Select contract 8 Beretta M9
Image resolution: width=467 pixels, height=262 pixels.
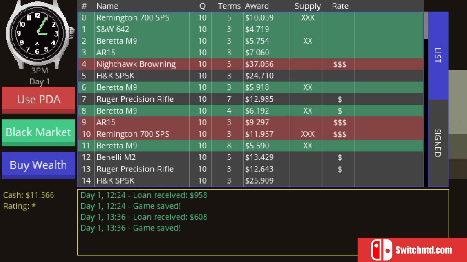tap(251, 111)
